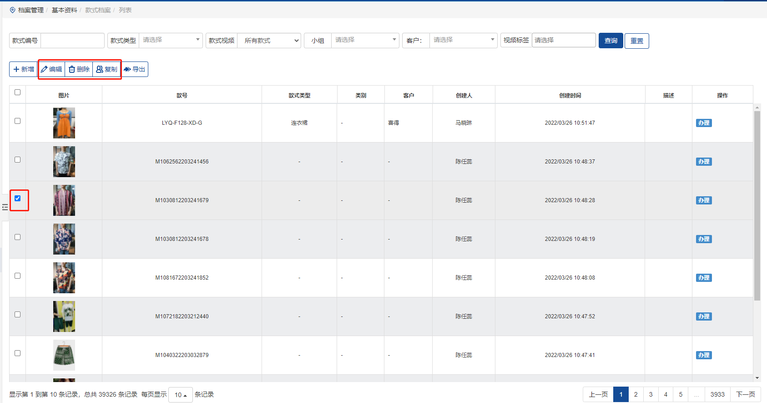Screen dimensions: 767x403
Task: Click the 导出 (export) arrow button
Action: click(x=135, y=69)
